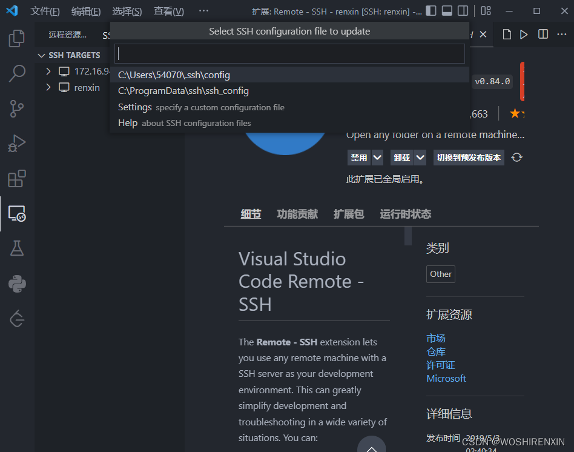
Task: Click the Other category tag
Action: point(441,274)
